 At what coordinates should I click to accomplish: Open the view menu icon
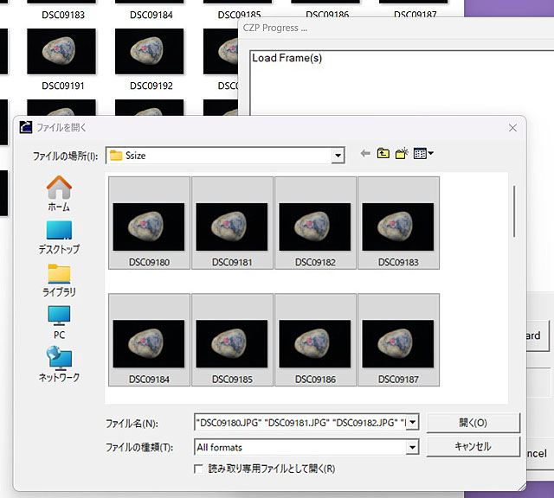point(423,154)
